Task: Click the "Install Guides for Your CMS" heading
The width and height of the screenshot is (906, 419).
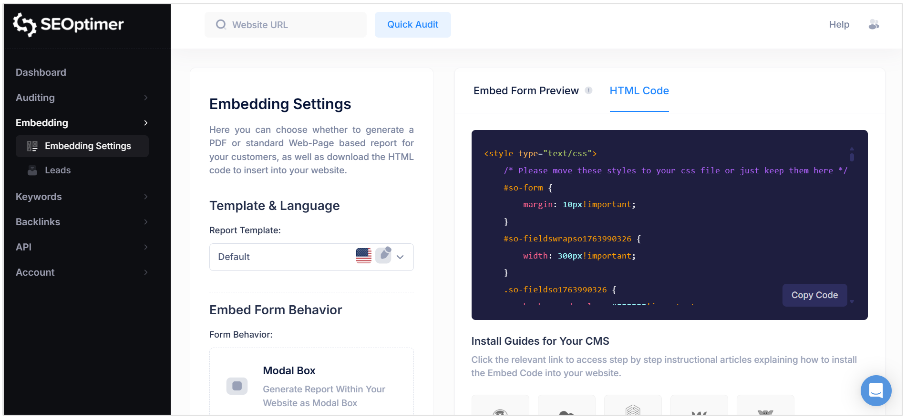Action: pyautogui.click(x=540, y=341)
